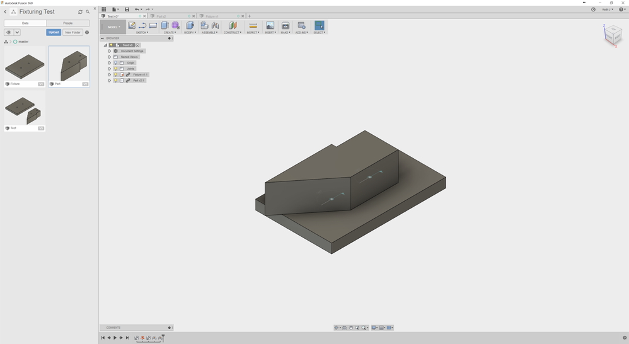Open the Fixture design thumbnail
This screenshot has width=629, height=344.
pos(25,66)
